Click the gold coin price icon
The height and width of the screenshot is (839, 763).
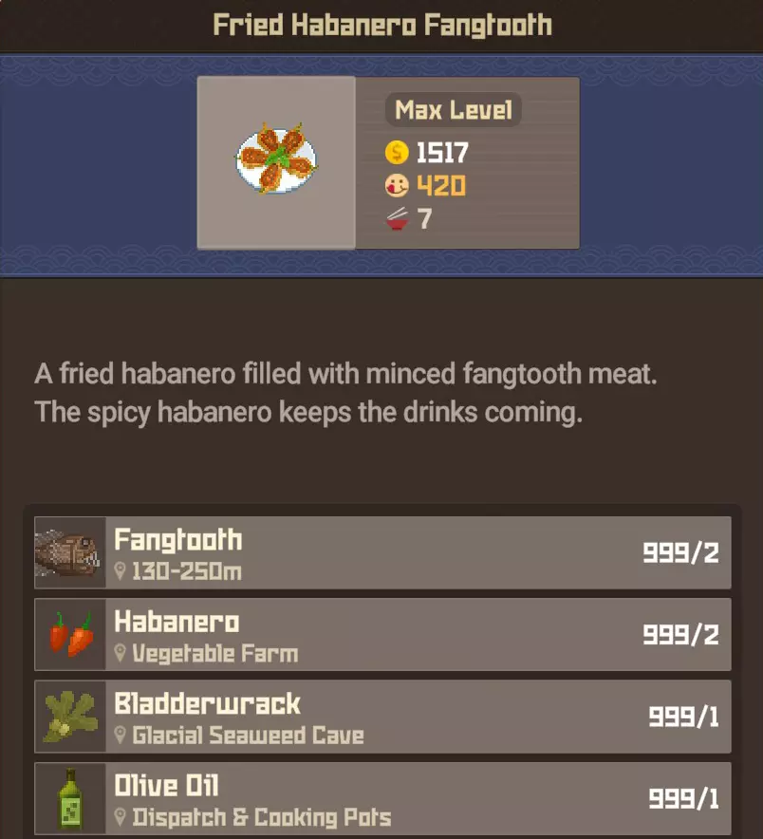[397, 153]
